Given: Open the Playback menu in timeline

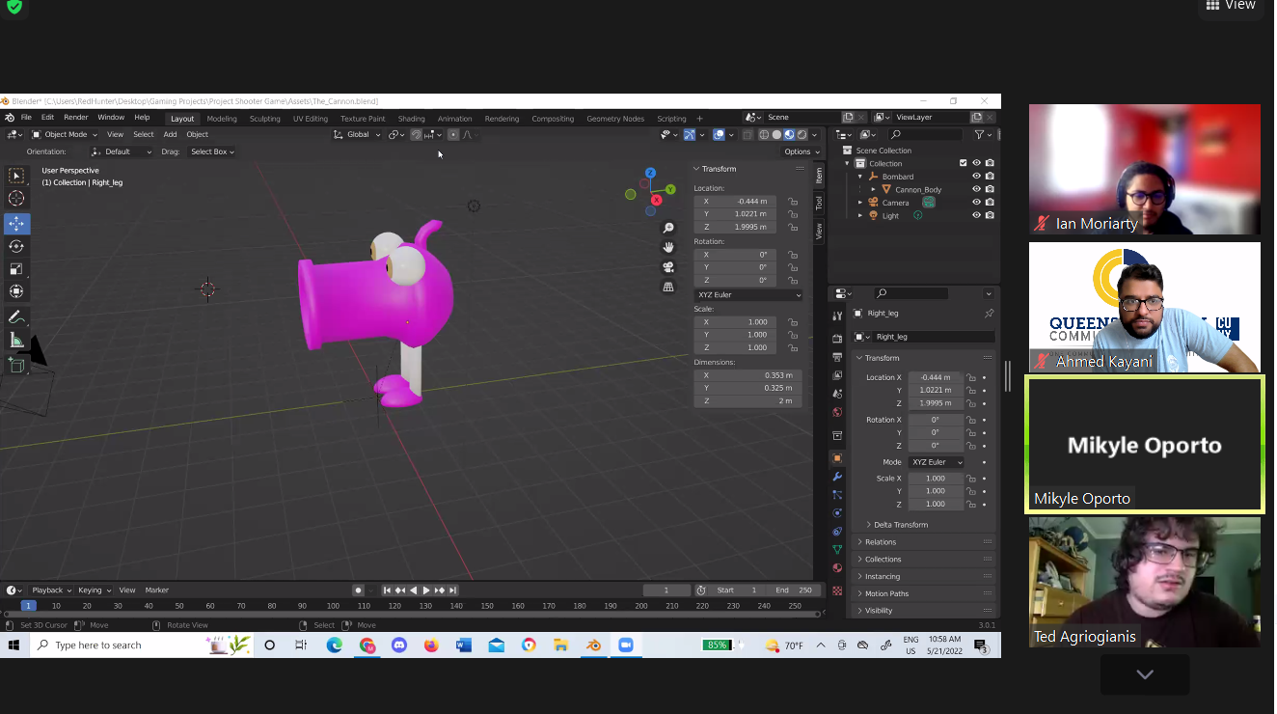Looking at the screenshot, I should [51, 590].
